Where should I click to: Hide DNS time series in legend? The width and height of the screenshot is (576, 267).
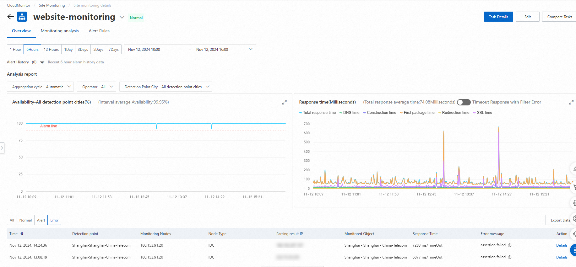coord(349,113)
